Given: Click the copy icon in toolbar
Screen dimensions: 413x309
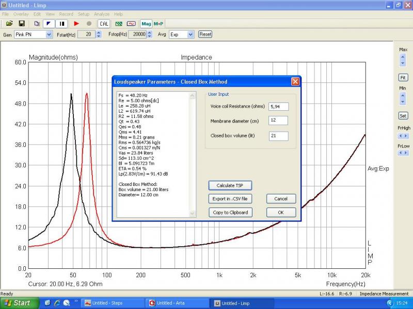Looking at the screenshot, I should click(x=37, y=24).
